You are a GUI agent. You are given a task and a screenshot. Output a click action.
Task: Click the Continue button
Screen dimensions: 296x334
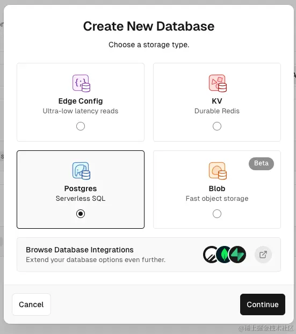(263, 304)
